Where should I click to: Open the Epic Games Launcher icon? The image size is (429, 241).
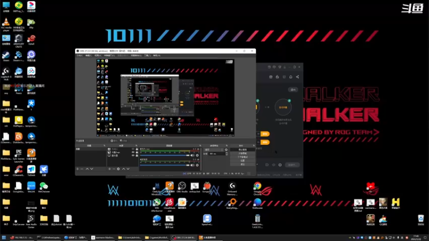[x=19, y=156]
